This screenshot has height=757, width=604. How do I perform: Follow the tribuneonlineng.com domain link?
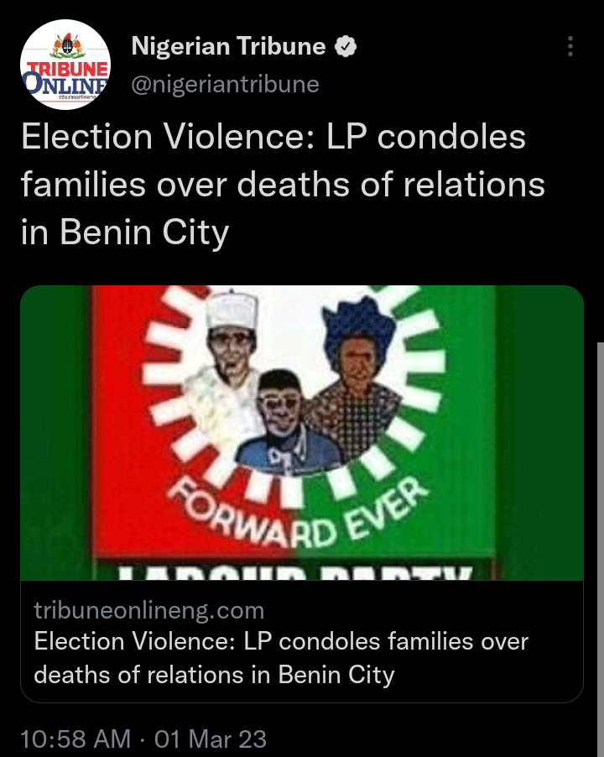click(149, 610)
